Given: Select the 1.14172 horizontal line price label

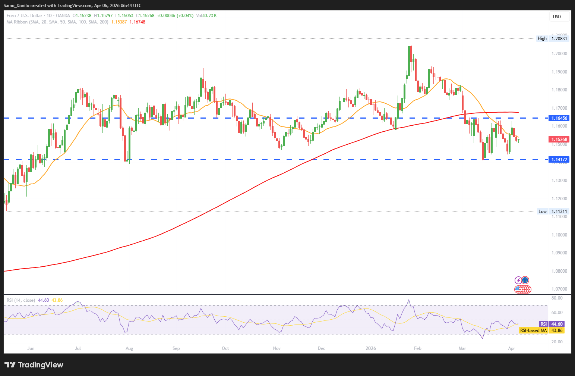Looking at the screenshot, I should [x=559, y=160].
